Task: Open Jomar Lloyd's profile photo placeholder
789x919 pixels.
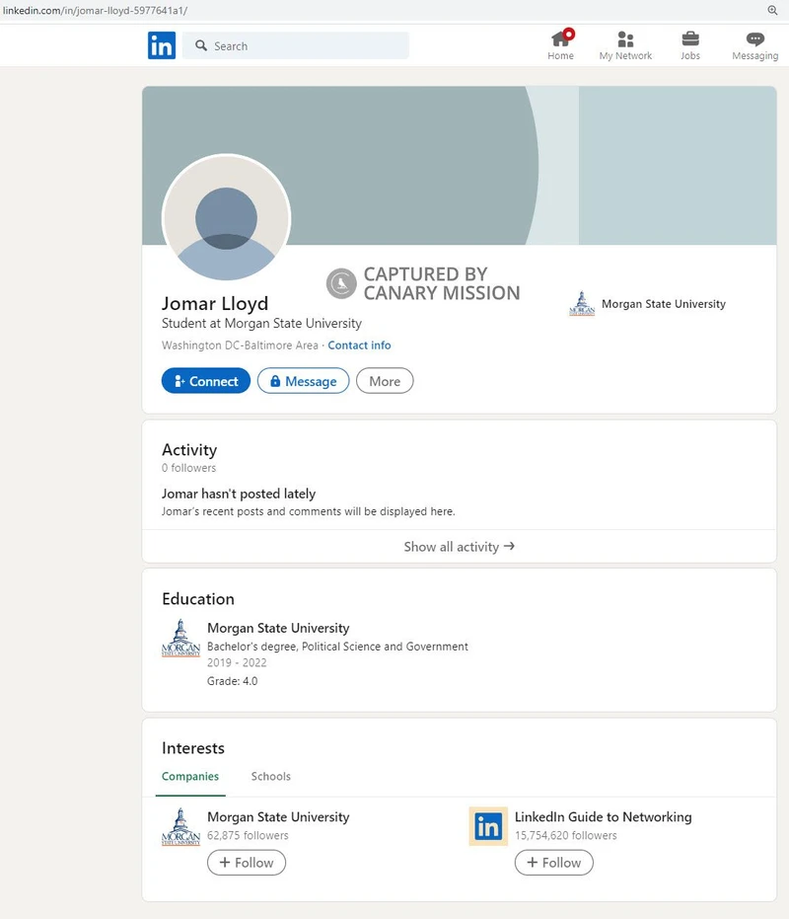Action: point(226,218)
